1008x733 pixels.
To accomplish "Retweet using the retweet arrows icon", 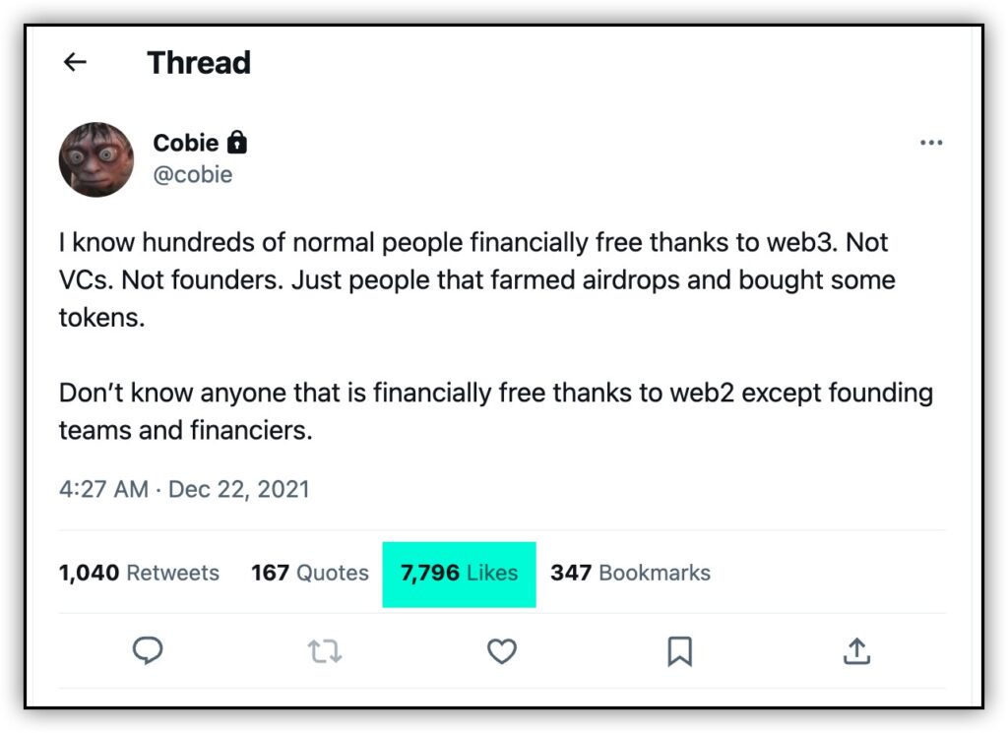I will (325, 650).
